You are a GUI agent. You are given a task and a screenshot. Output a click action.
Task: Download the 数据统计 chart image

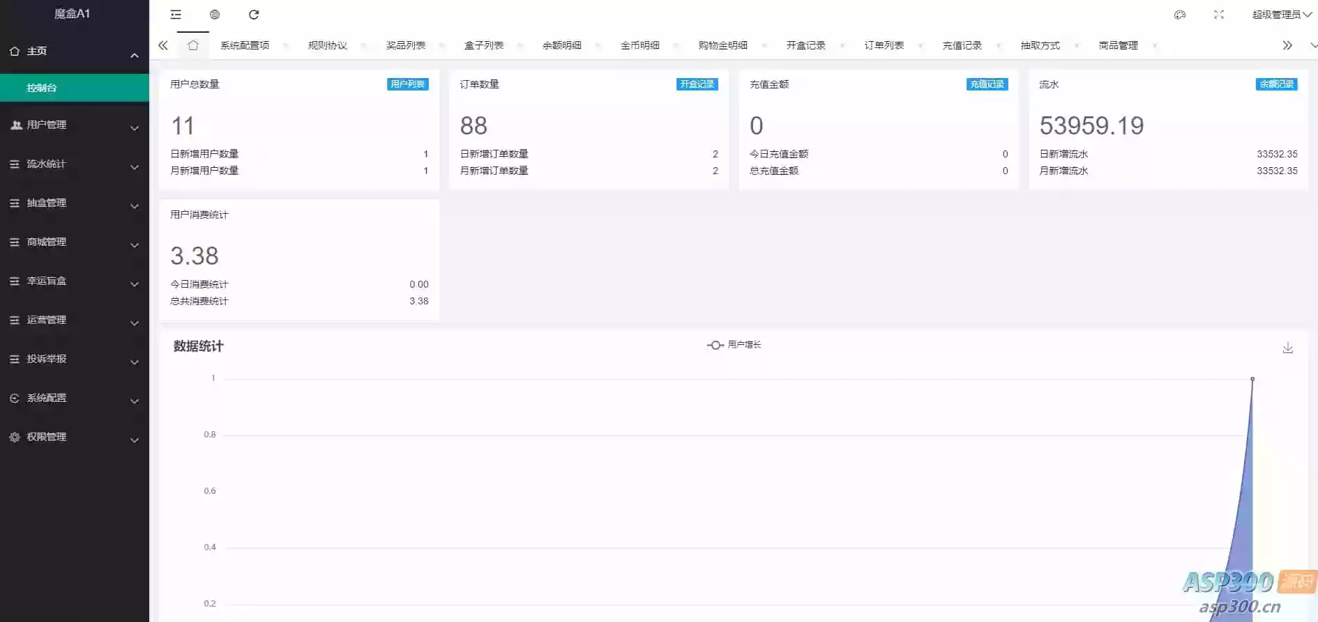[x=1288, y=348]
